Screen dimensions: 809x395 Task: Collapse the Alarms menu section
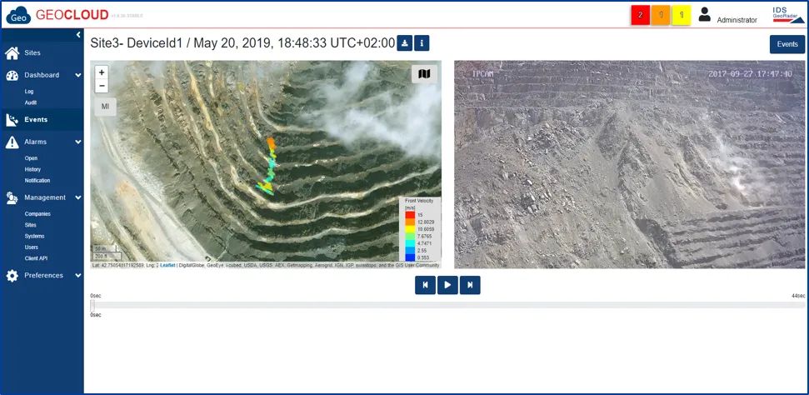coord(78,142)
